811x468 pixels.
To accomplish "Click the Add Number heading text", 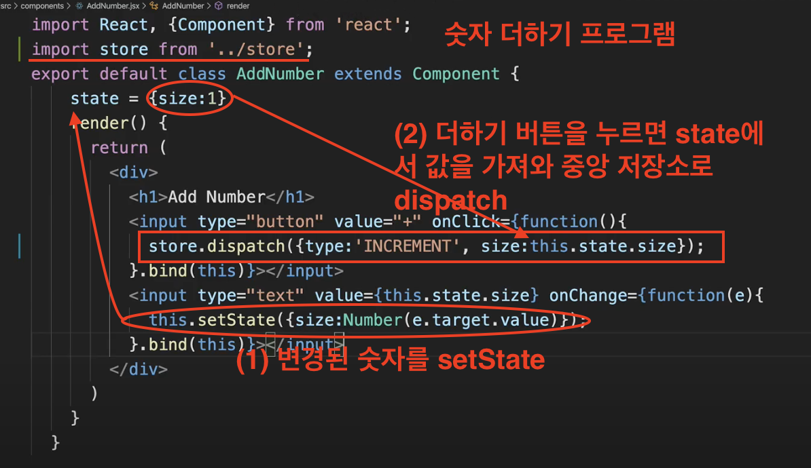I will [216, 197].
